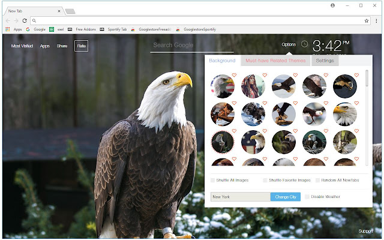This screenshot has width=384, height=240.
Task: Reload the page with the refresh icon
Action: (x=25, y=21)
